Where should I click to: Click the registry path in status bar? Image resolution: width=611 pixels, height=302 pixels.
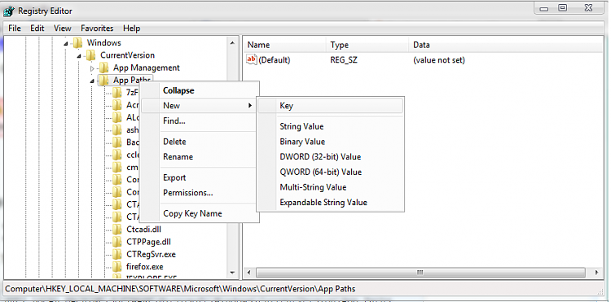coord(180,289)
